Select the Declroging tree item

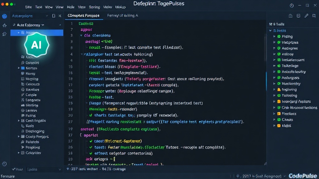[35, 131]
